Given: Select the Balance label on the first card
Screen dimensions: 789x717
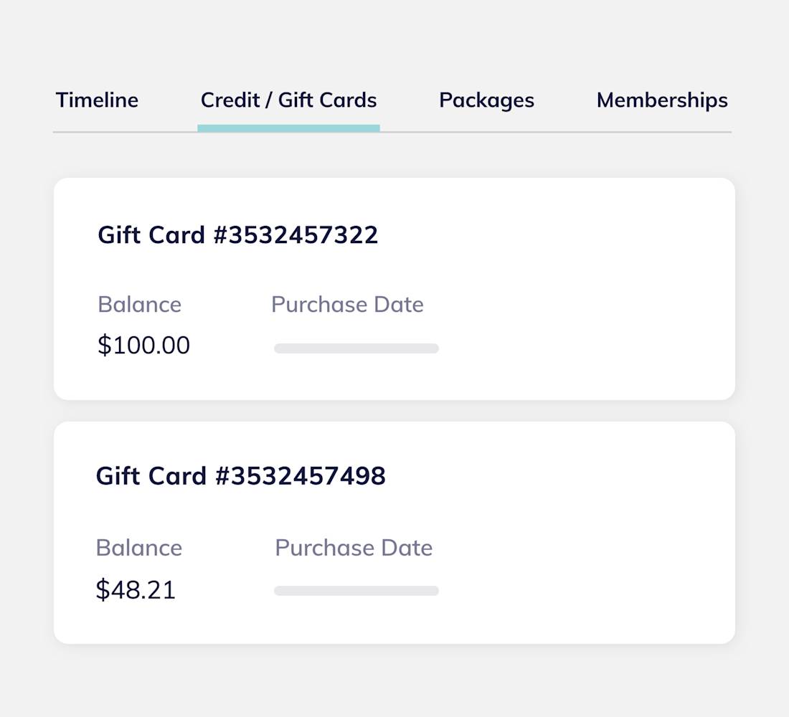Looking at the screenshot, I should [x=139, y=304].
